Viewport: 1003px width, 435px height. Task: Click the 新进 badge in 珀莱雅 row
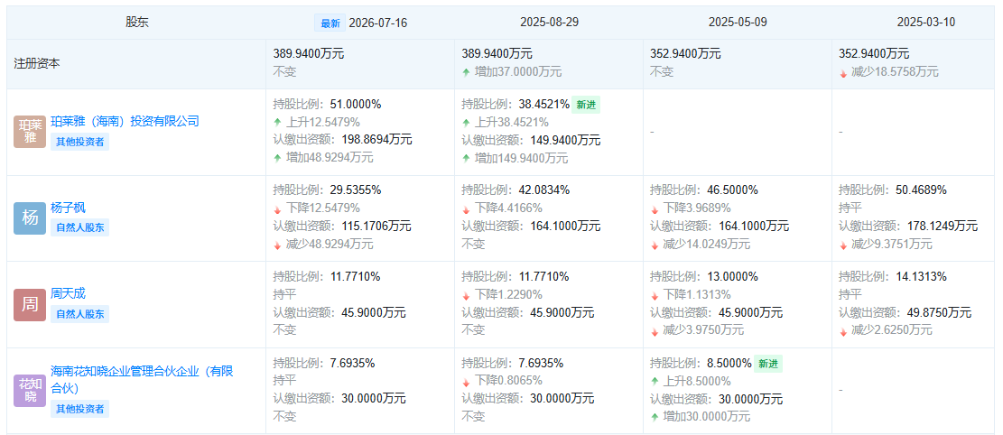click(x=586, y=105)
